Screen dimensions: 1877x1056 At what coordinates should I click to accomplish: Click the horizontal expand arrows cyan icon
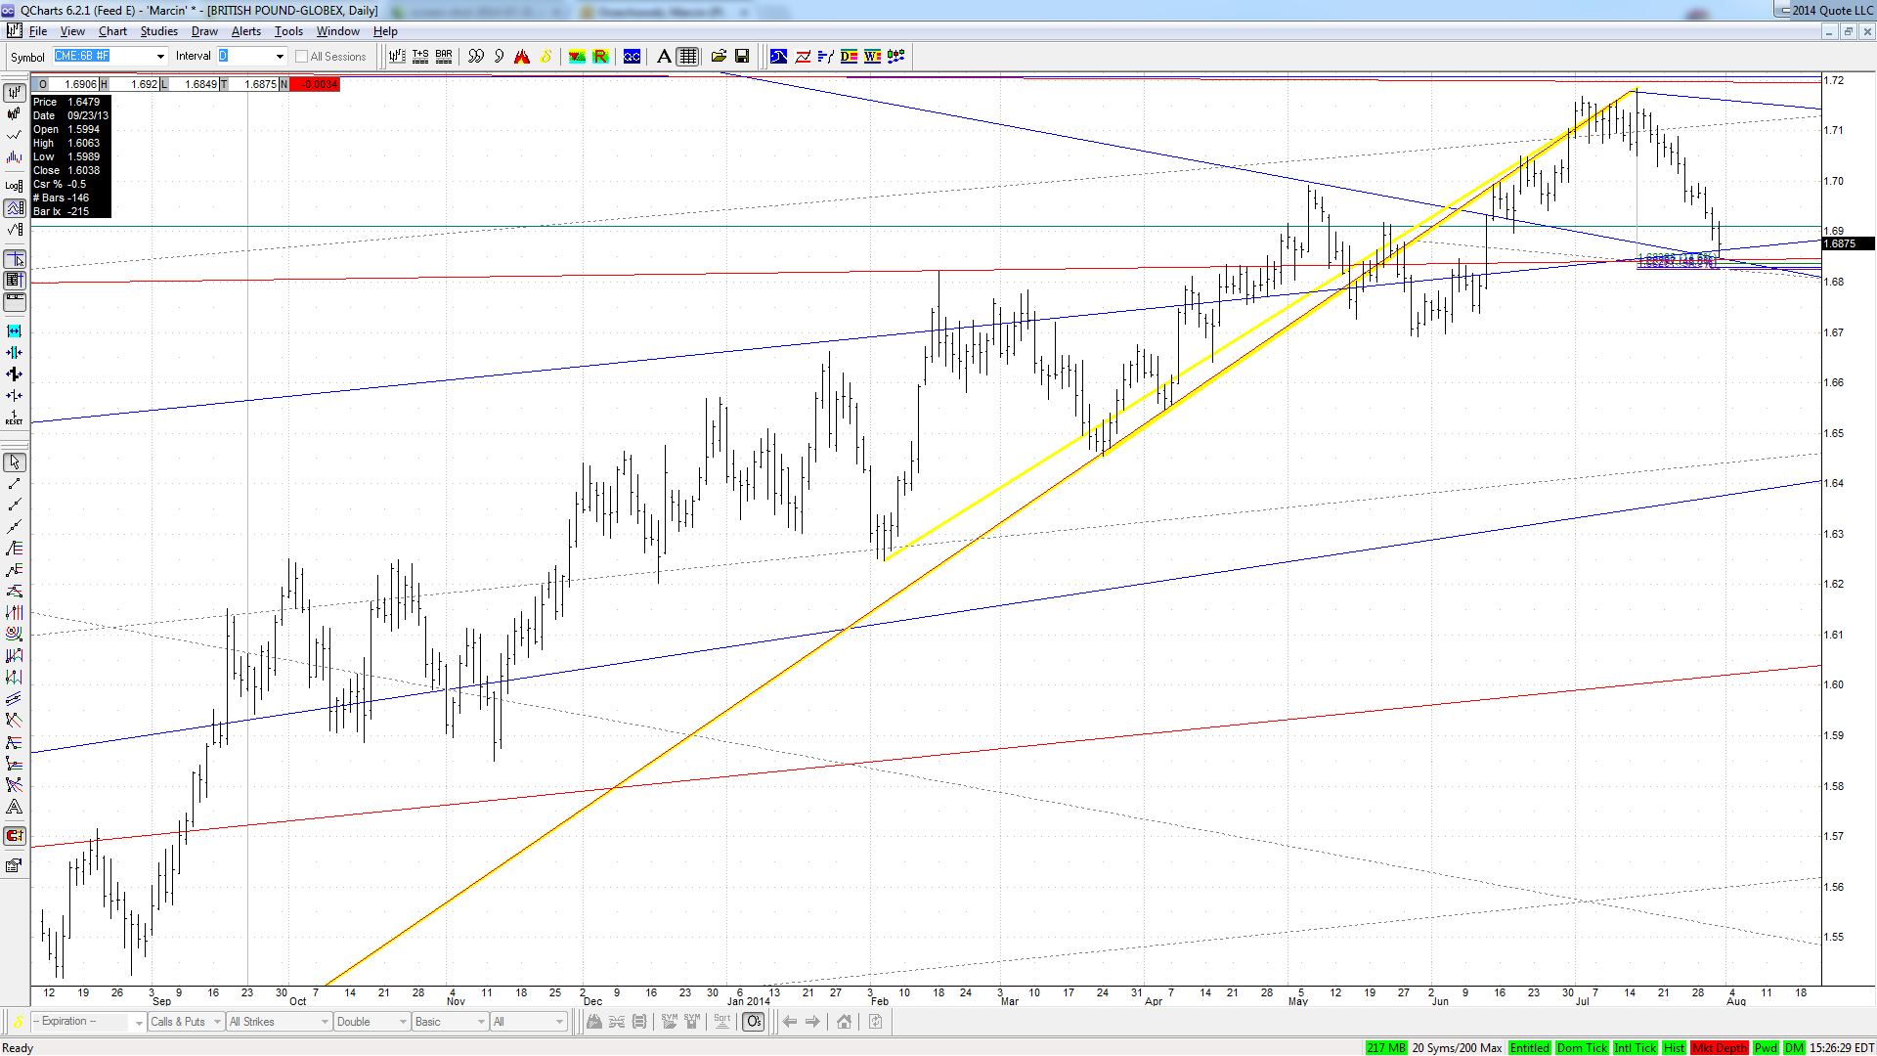pos(15,331)
